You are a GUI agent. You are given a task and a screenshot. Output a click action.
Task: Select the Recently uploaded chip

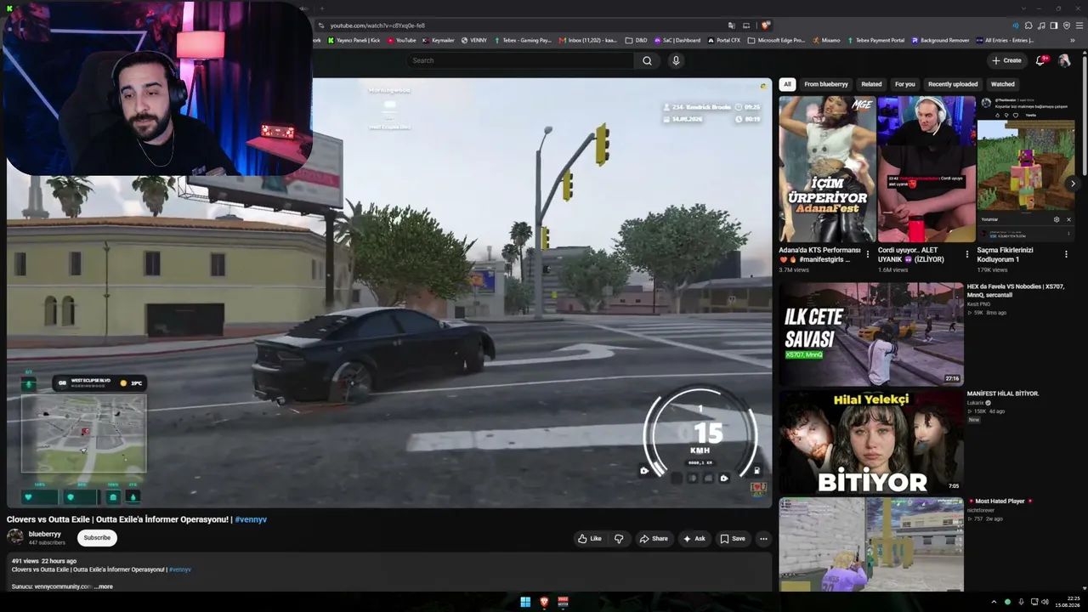[953, 84]
